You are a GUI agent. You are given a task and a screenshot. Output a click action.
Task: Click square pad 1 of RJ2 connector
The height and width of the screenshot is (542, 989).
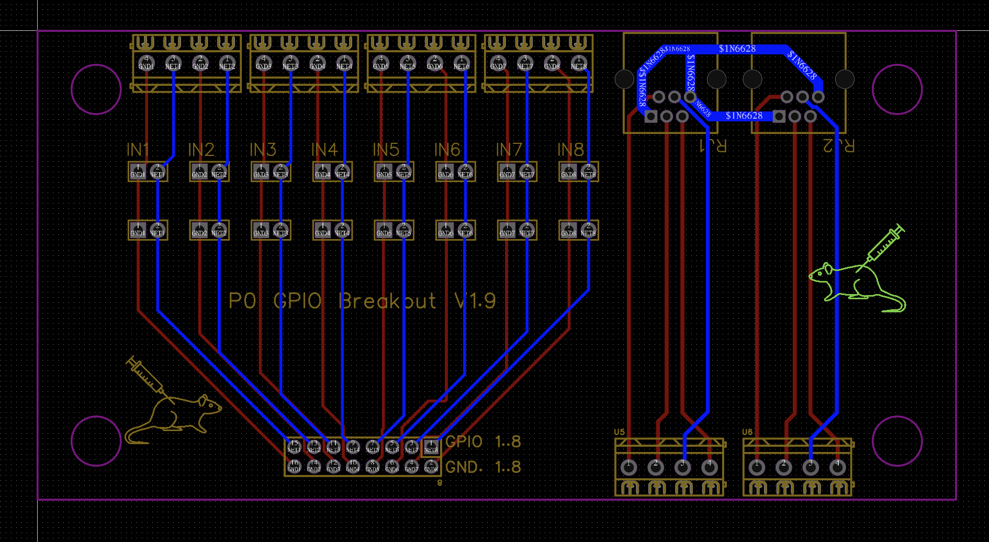click(779, 116)
